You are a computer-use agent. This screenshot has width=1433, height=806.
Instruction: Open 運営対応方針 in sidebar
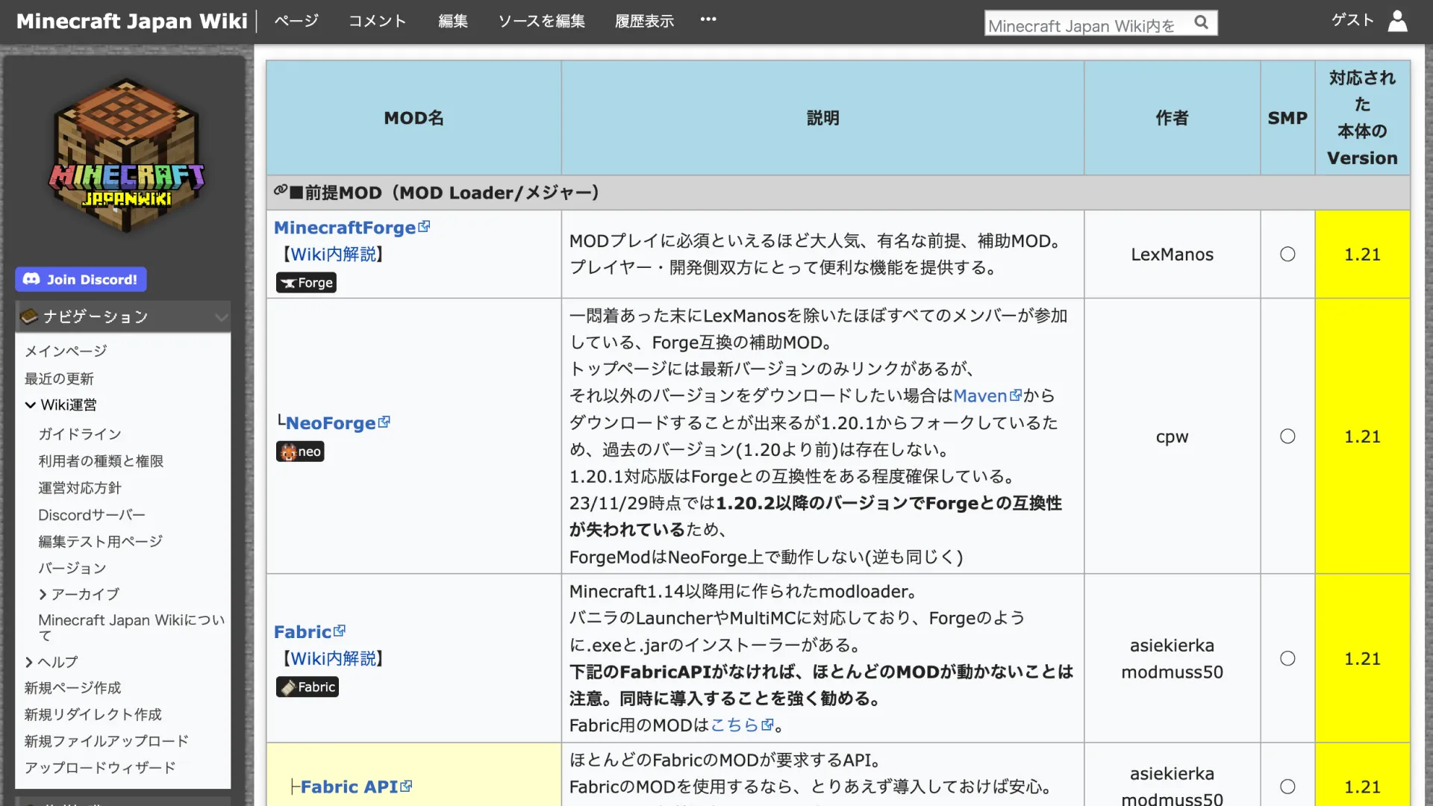tap(80, 488)
